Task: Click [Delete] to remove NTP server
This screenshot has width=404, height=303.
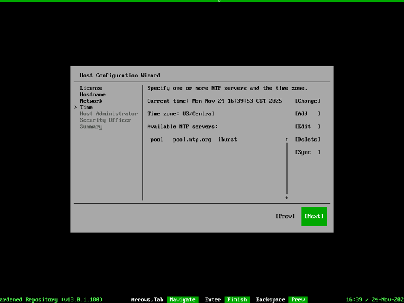Action: (307, 139)
